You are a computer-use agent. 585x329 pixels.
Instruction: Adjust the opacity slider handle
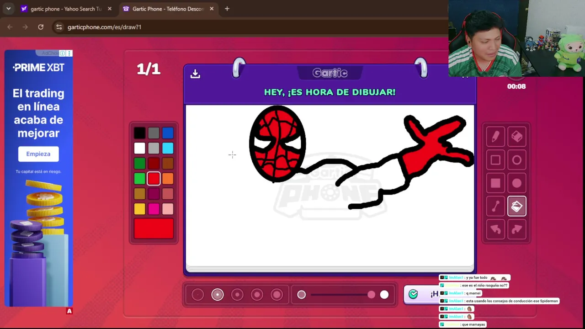pyautogui.click(x=371, y=295)
